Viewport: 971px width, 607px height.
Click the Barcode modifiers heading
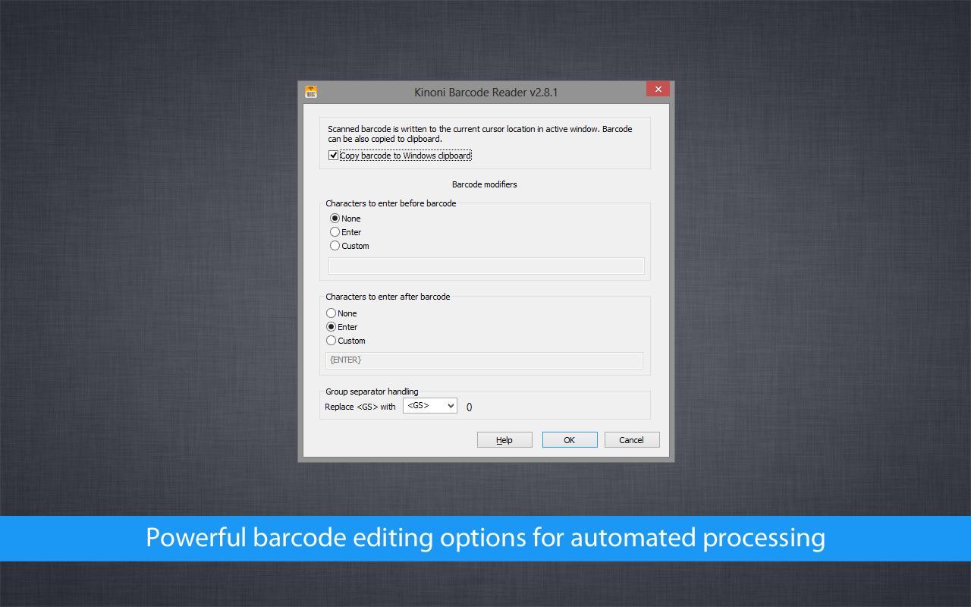point(484,184)
